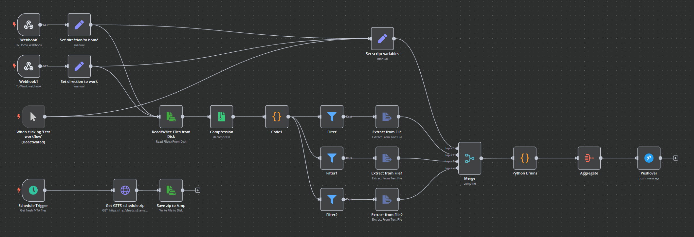Image resolution: width=694 pixels, height=237 pixels.
Task: Add a node after Pushover
Action: tap(675, 158)
